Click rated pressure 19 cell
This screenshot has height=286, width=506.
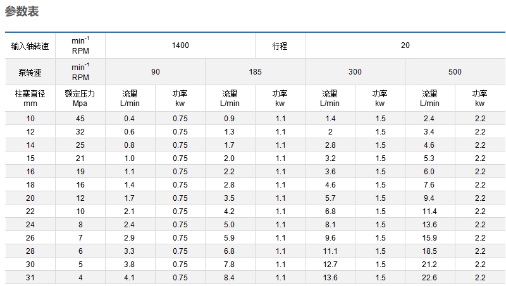80,172
